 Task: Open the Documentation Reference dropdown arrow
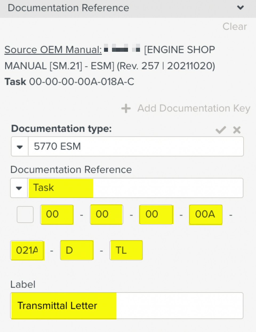(19, 188)
